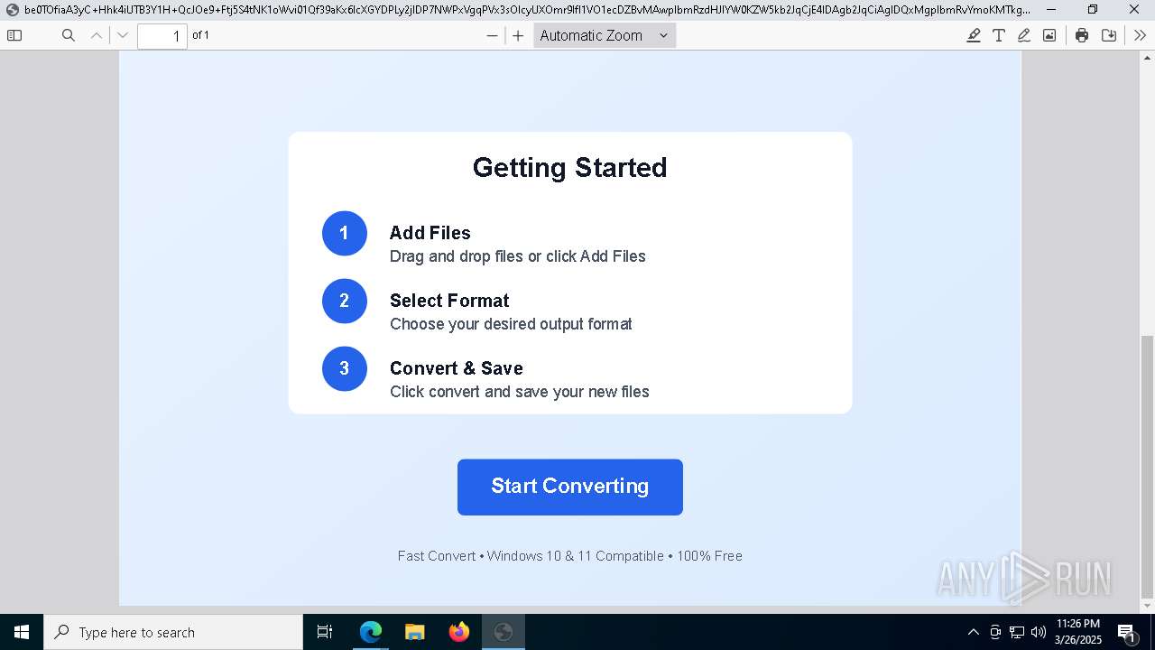Open the find in document search
Image resolution: width=1155 pixels, height=650 pixels.
pyautogui.click(x=69, y=35)
